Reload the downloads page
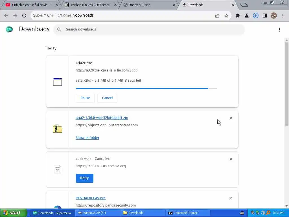The height and width of the screenshot is (217, 289). (x=24, y=16)
